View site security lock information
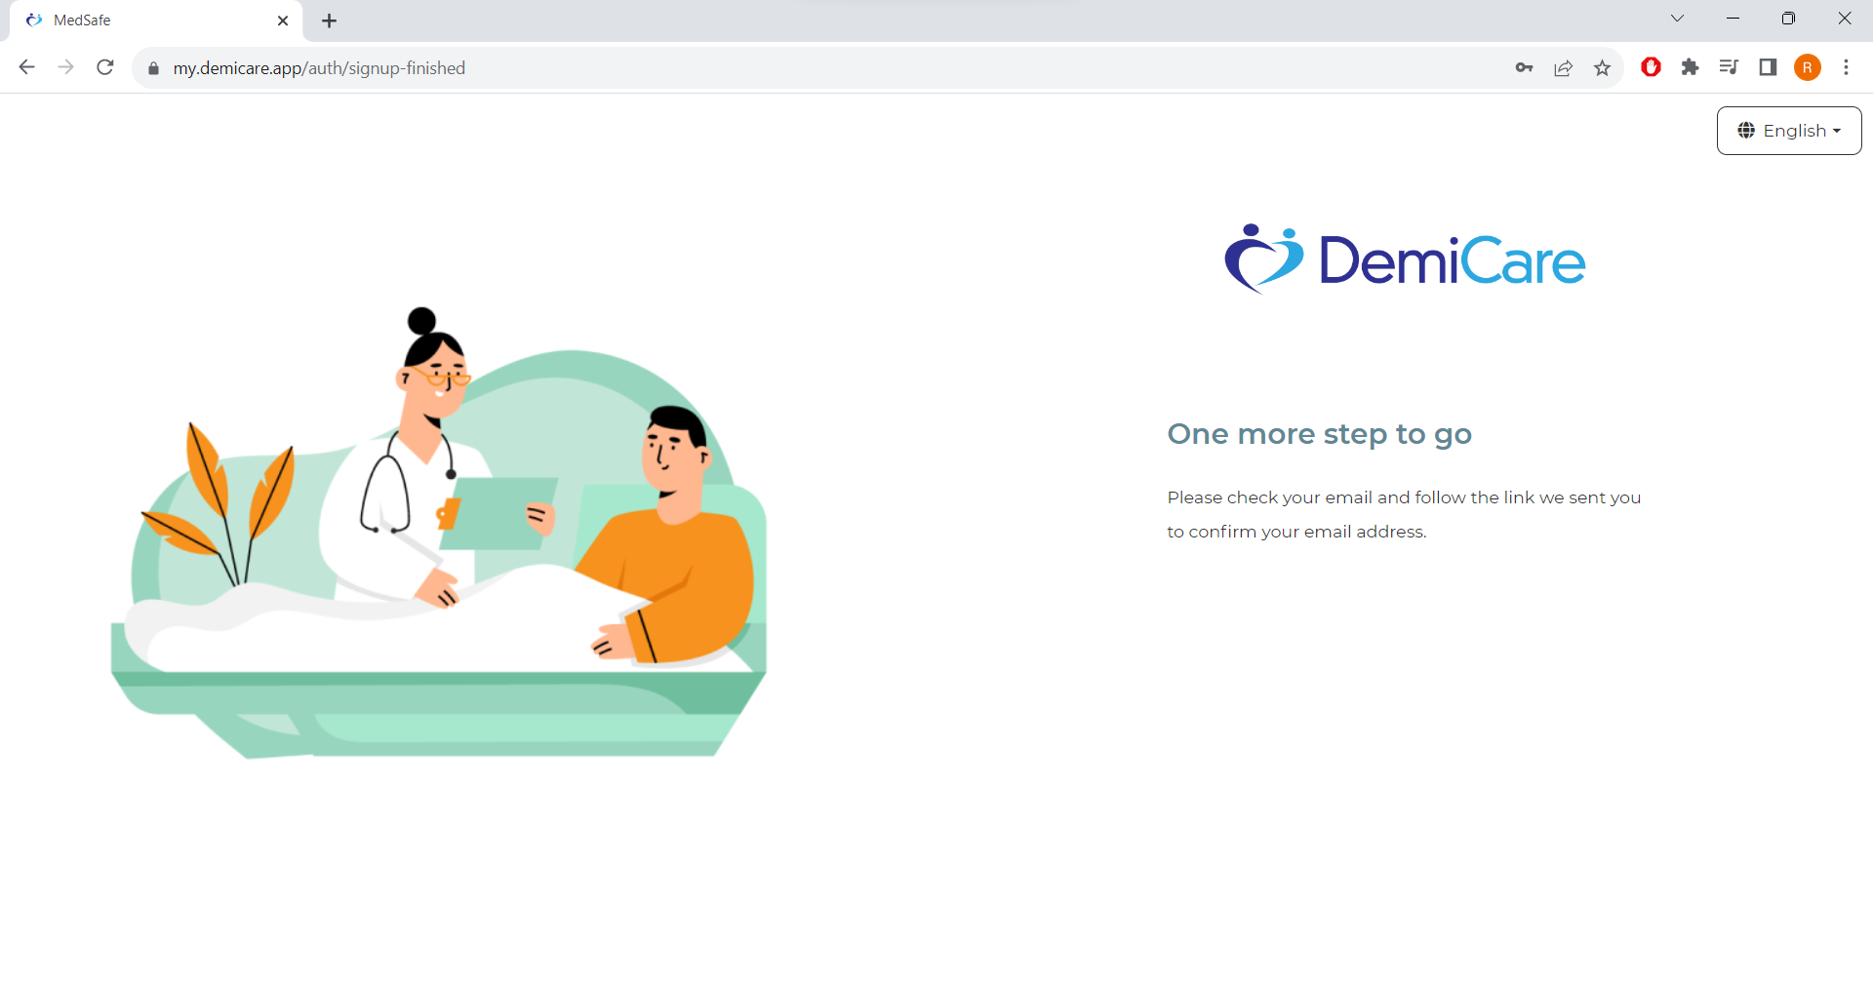 click(x=153, y=68)
